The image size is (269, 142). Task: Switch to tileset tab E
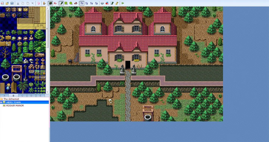tap(40, 95)
